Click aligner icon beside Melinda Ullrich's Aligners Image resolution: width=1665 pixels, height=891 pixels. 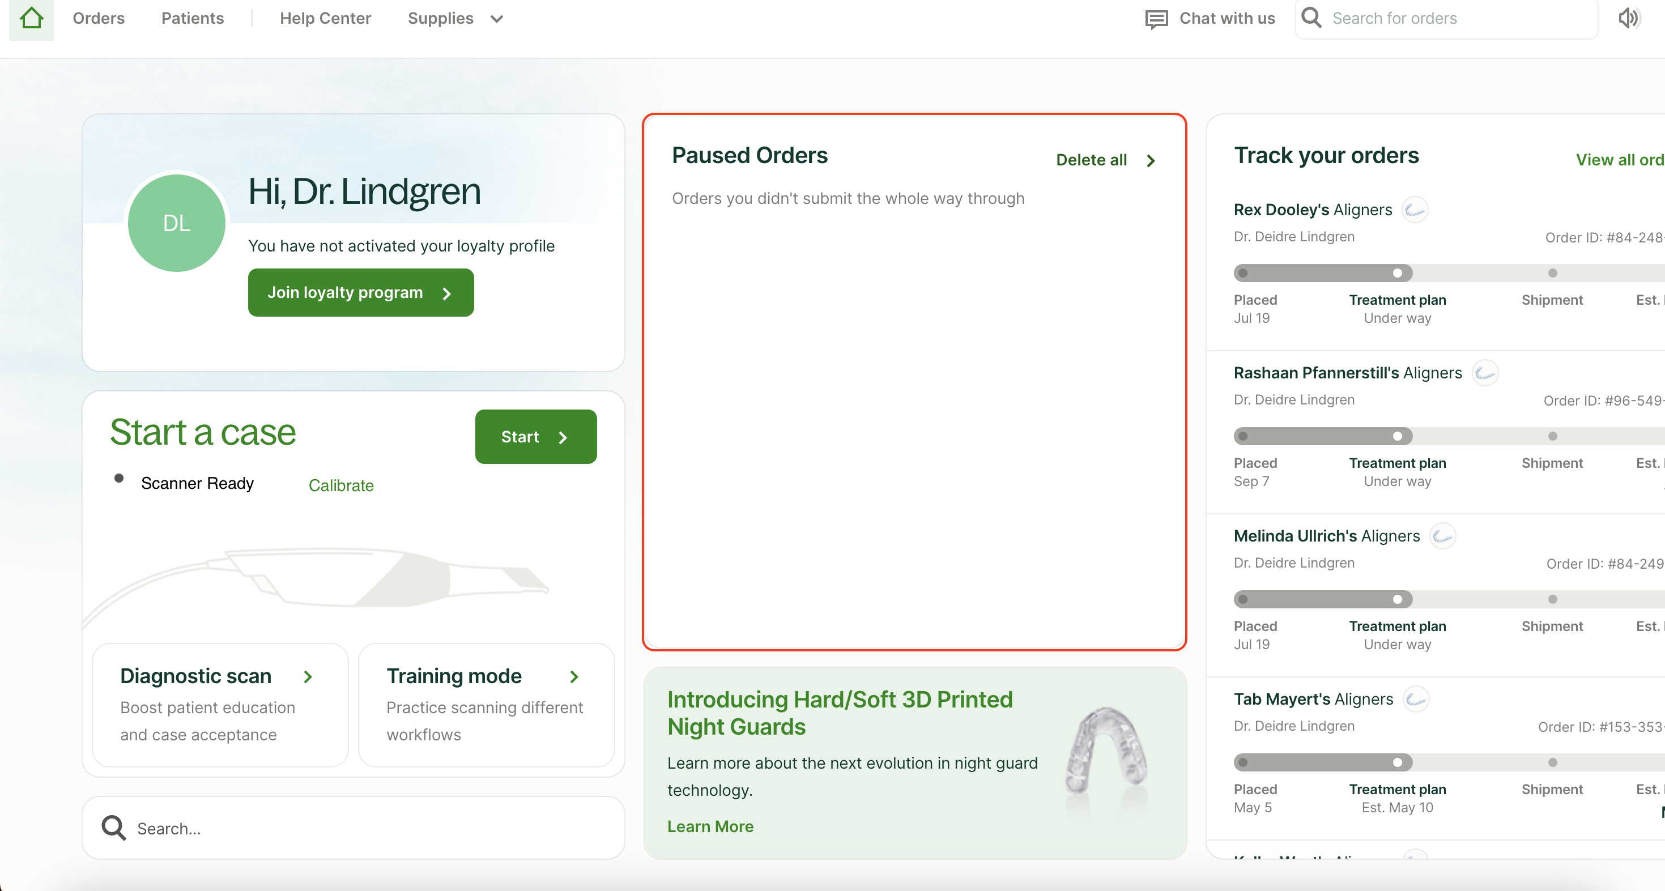point(1443,536)
